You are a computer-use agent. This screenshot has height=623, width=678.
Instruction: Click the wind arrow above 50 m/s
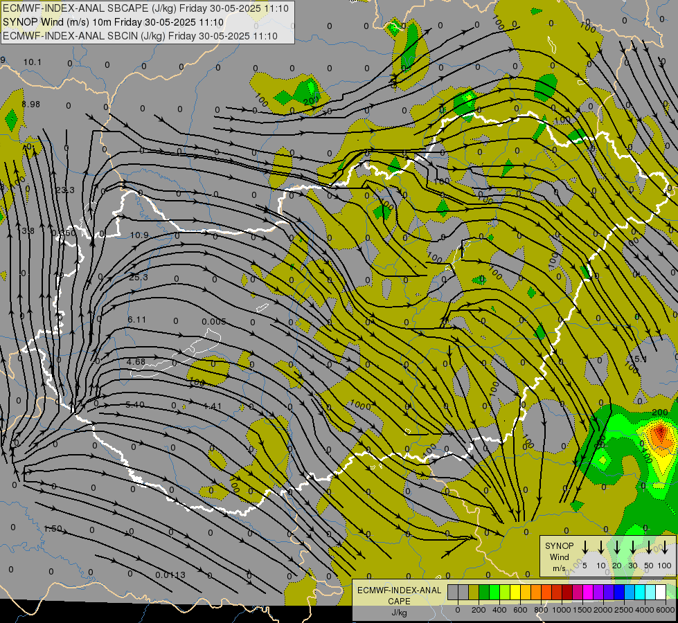(x=649, y=547)
